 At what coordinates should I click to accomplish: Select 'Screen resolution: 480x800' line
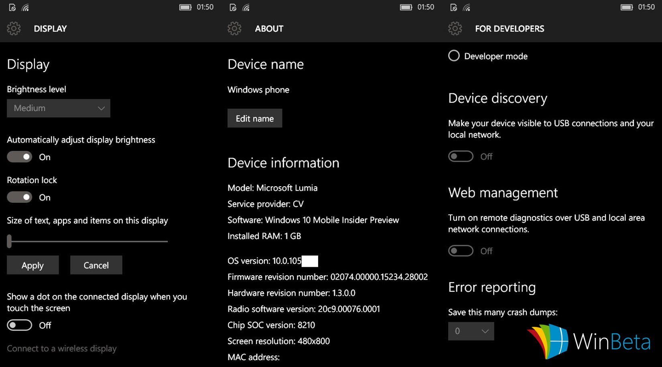coord(279,341)
